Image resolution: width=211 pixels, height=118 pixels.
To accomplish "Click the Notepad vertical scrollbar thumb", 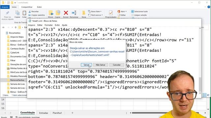I will pyautogui.click(x=200, y=84).
